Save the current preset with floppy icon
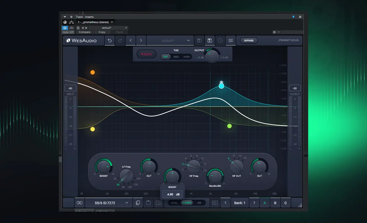Screen dimensions: 367x223 point(199,41)
